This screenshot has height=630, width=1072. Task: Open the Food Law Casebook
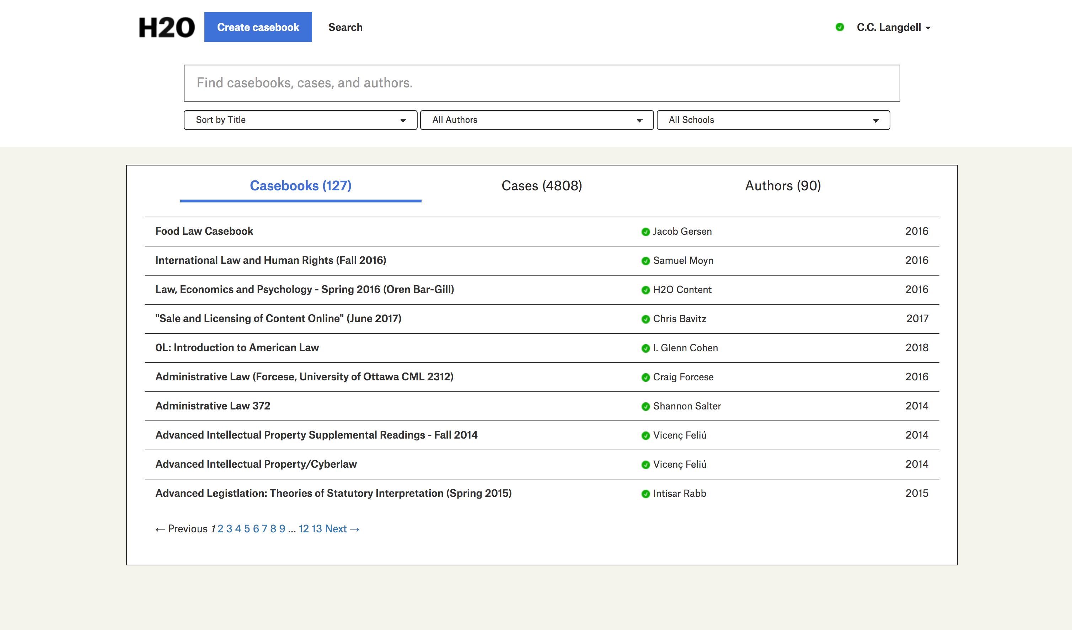pyautogui.click(x=204, y=231)
